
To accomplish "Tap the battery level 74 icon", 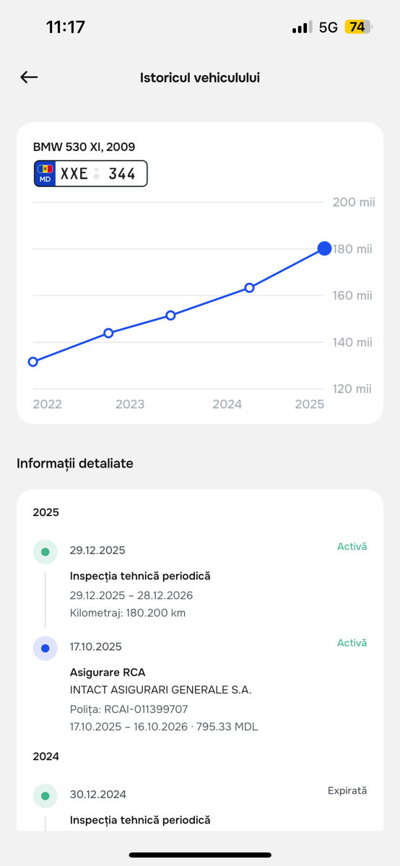I will tap(357, 27).
